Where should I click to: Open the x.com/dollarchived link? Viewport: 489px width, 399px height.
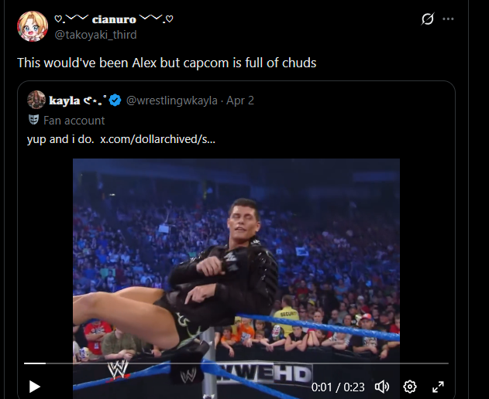pyautogui.click(x=157, y=139)
